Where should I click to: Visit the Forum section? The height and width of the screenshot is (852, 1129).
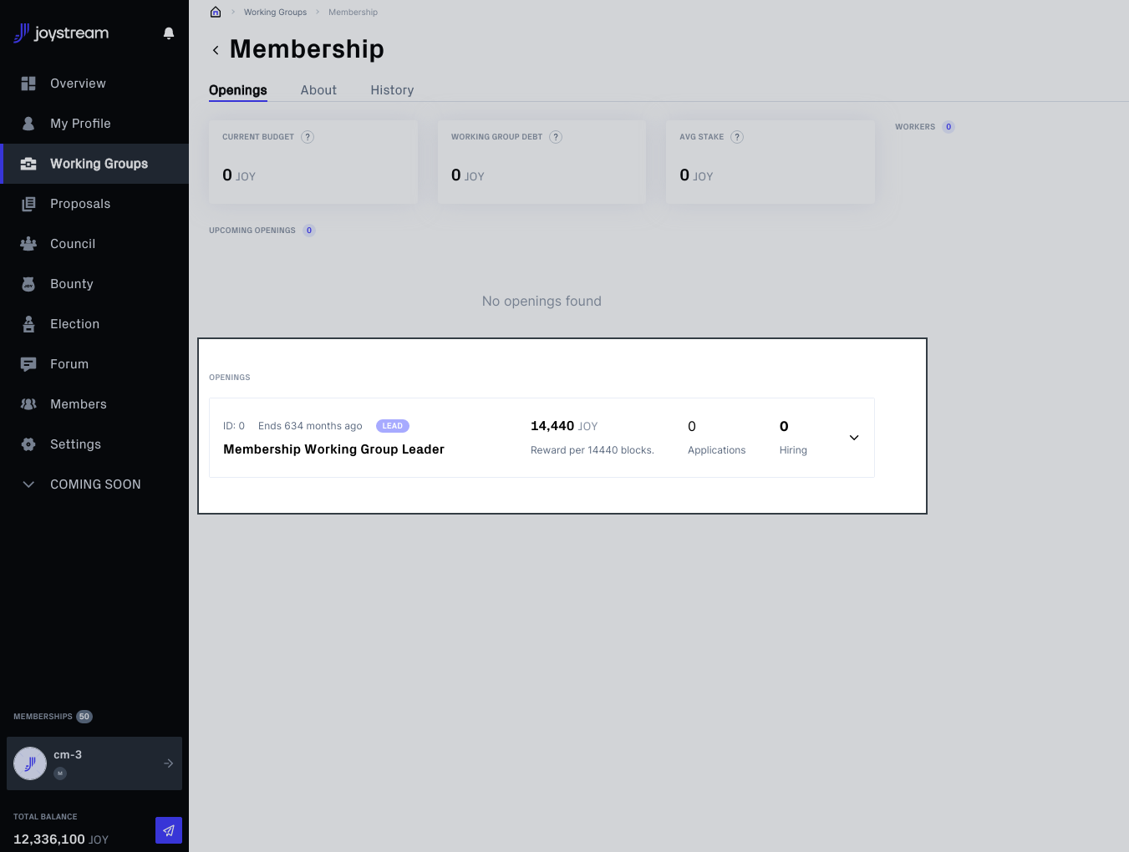[69, 363]
